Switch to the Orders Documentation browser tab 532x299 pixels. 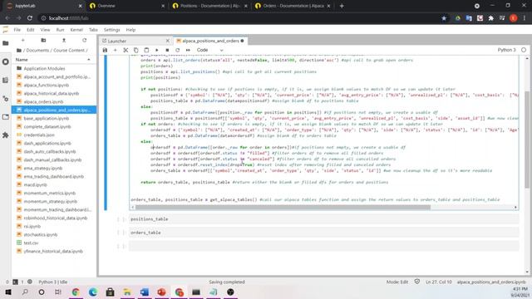[293, 6]
